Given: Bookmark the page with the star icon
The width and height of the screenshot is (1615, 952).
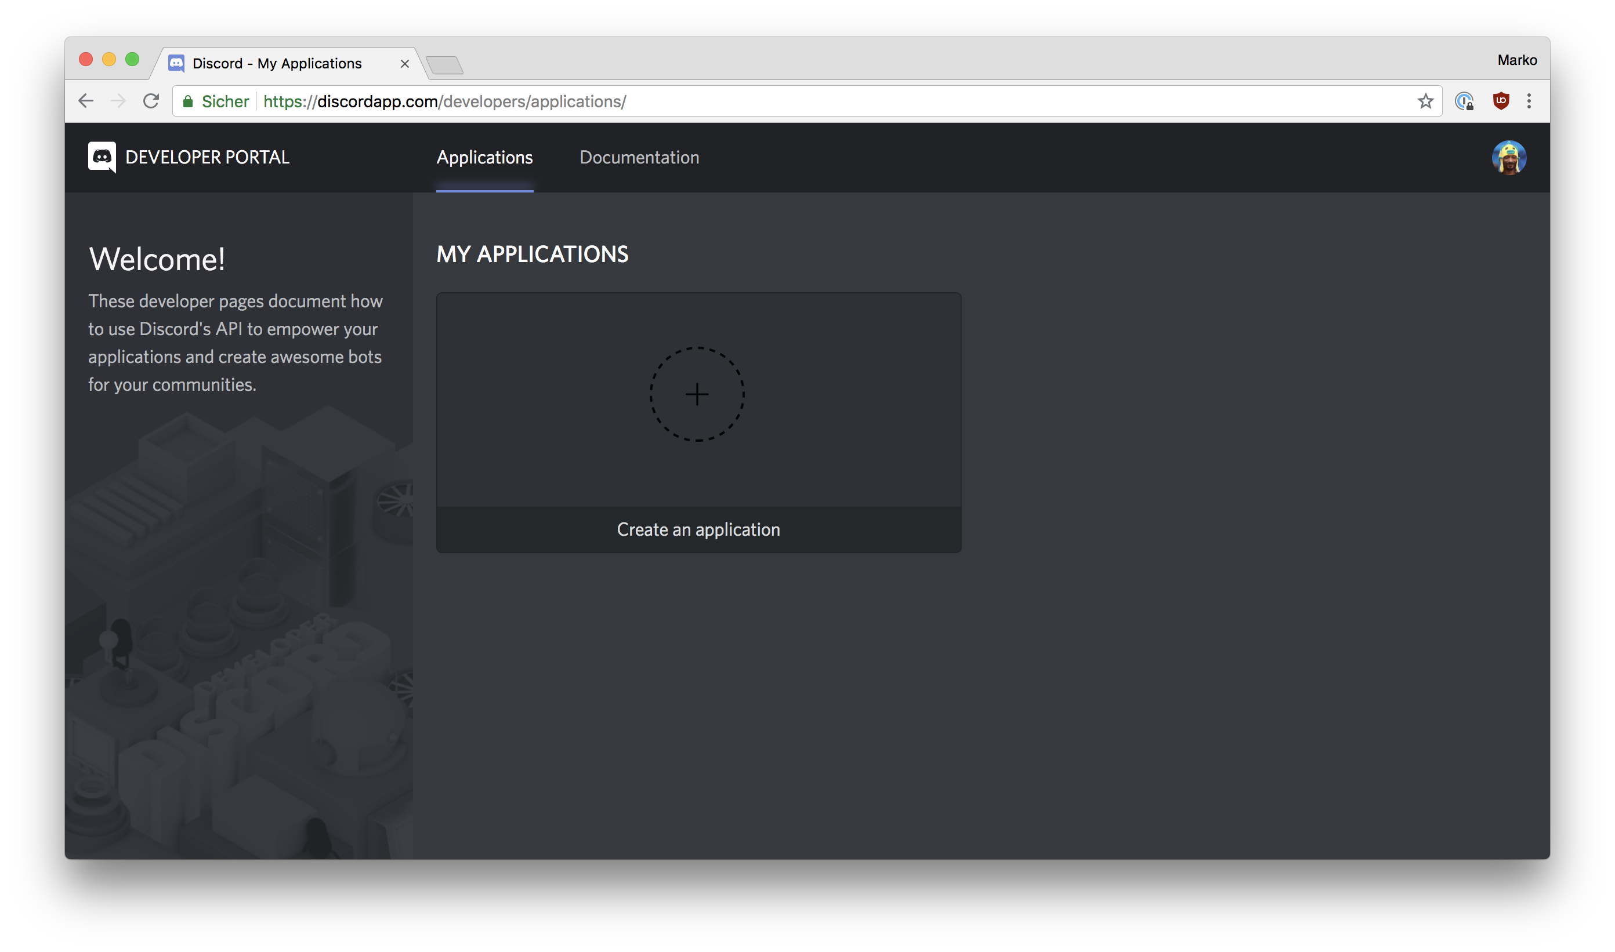Looking at the screenshot, I should coord(1425,101).
